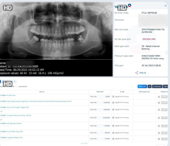Tick the Chưa hoàn tất checkbox
170x146 pixels.
click(16, 86)
